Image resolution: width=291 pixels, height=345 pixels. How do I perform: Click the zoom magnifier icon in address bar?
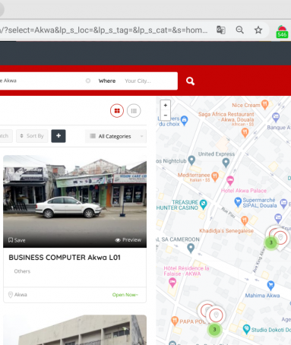[x=239, y=30]
